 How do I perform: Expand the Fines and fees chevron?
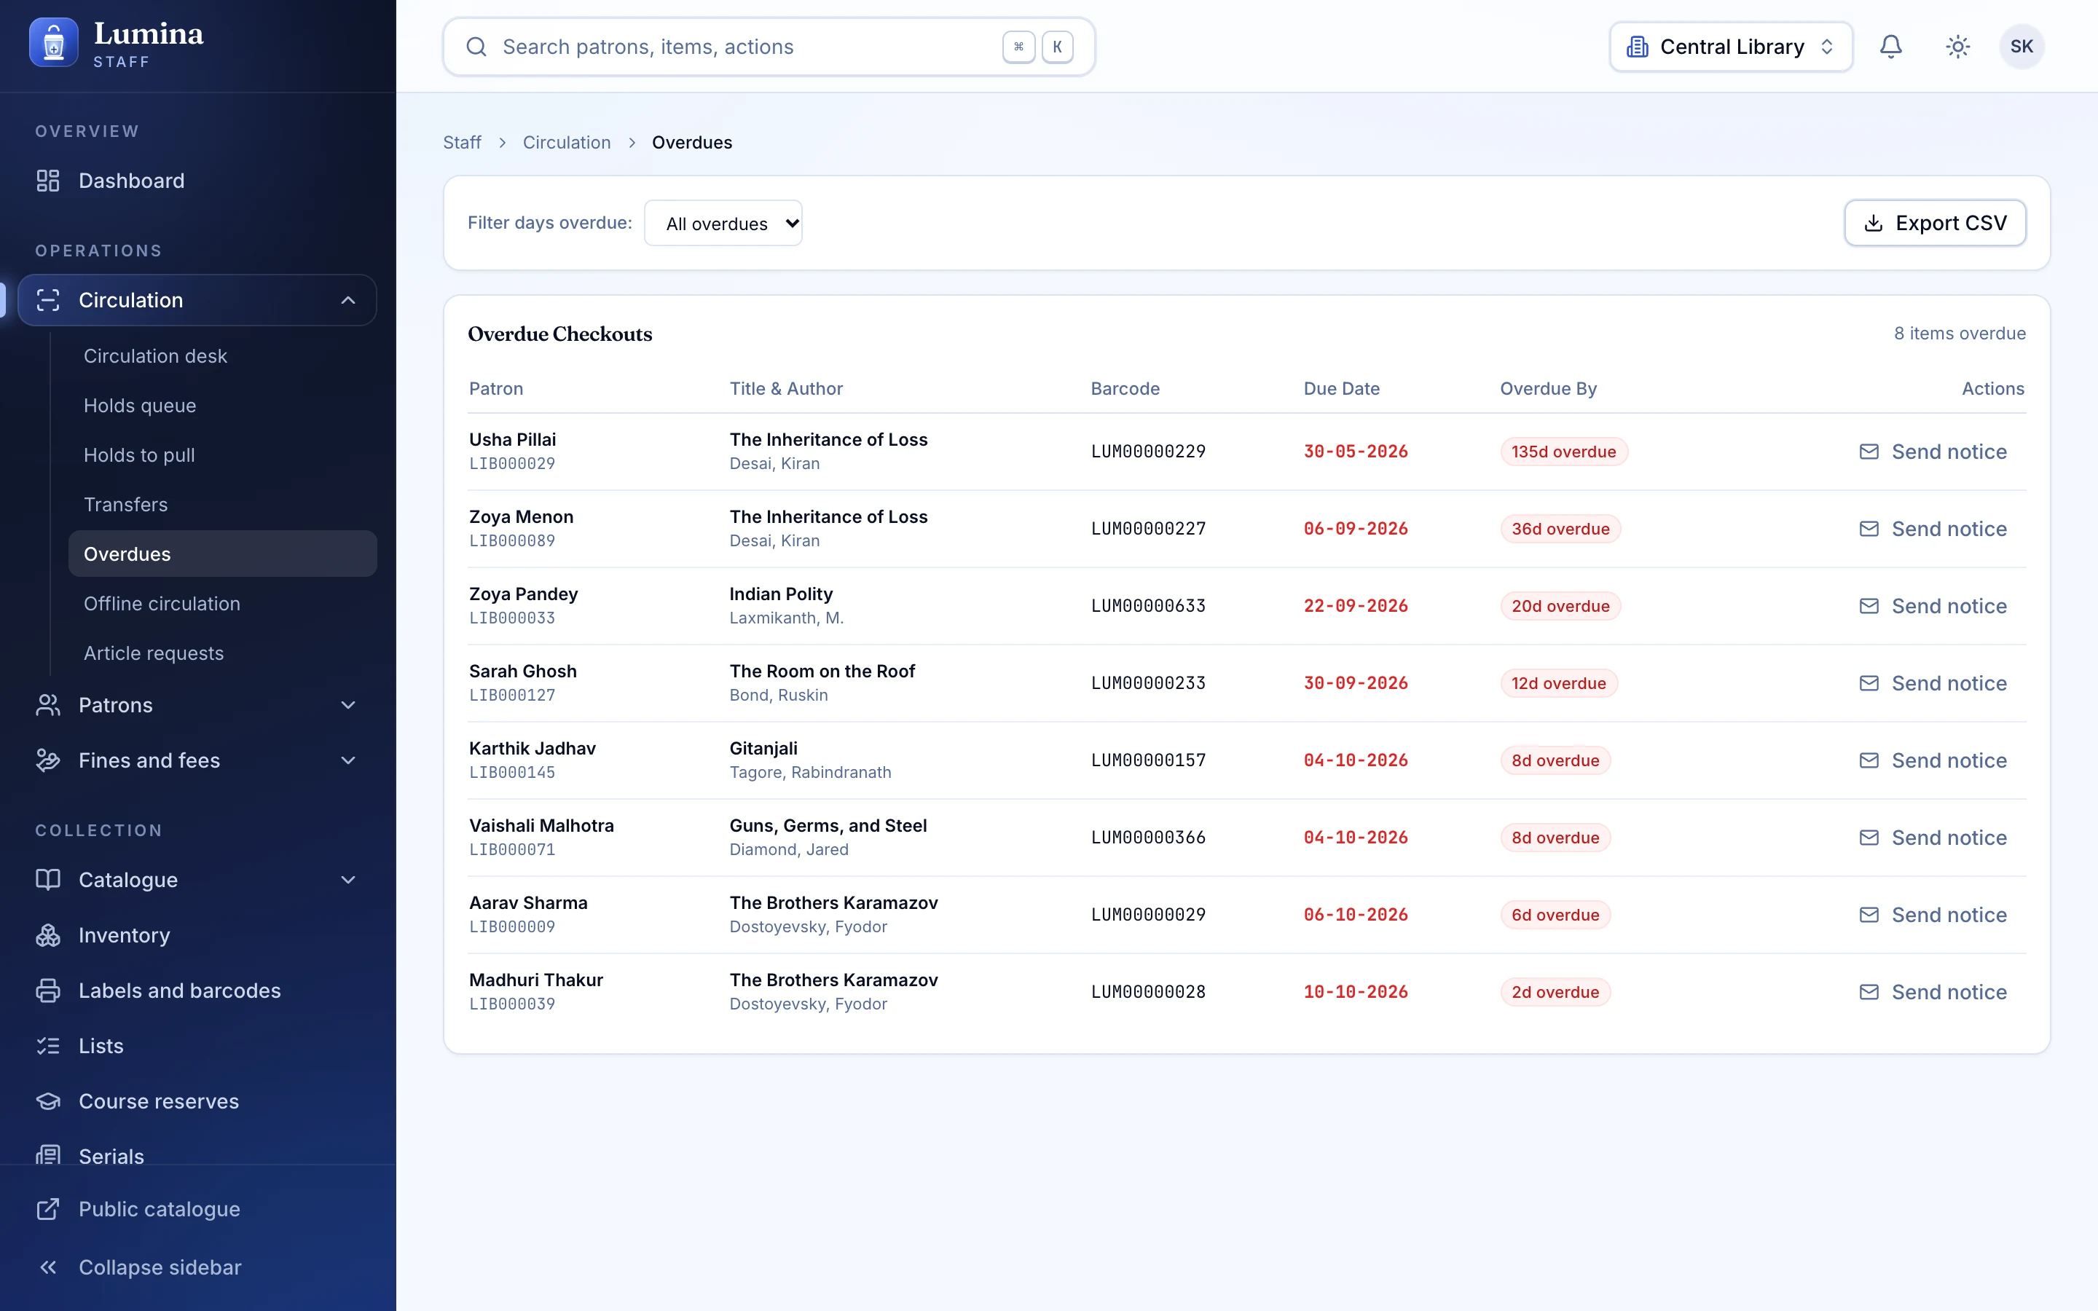(x=347, y=760)
